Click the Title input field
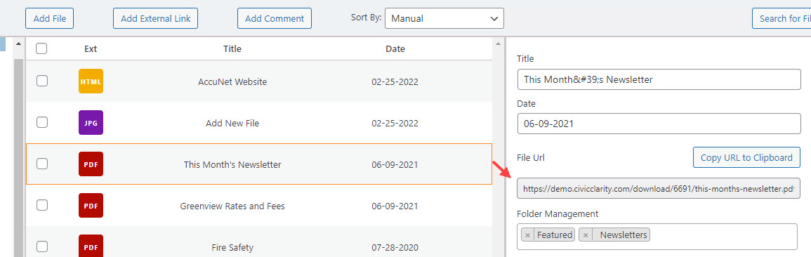This screenshot has width=811, height=257. coord(659,79)
